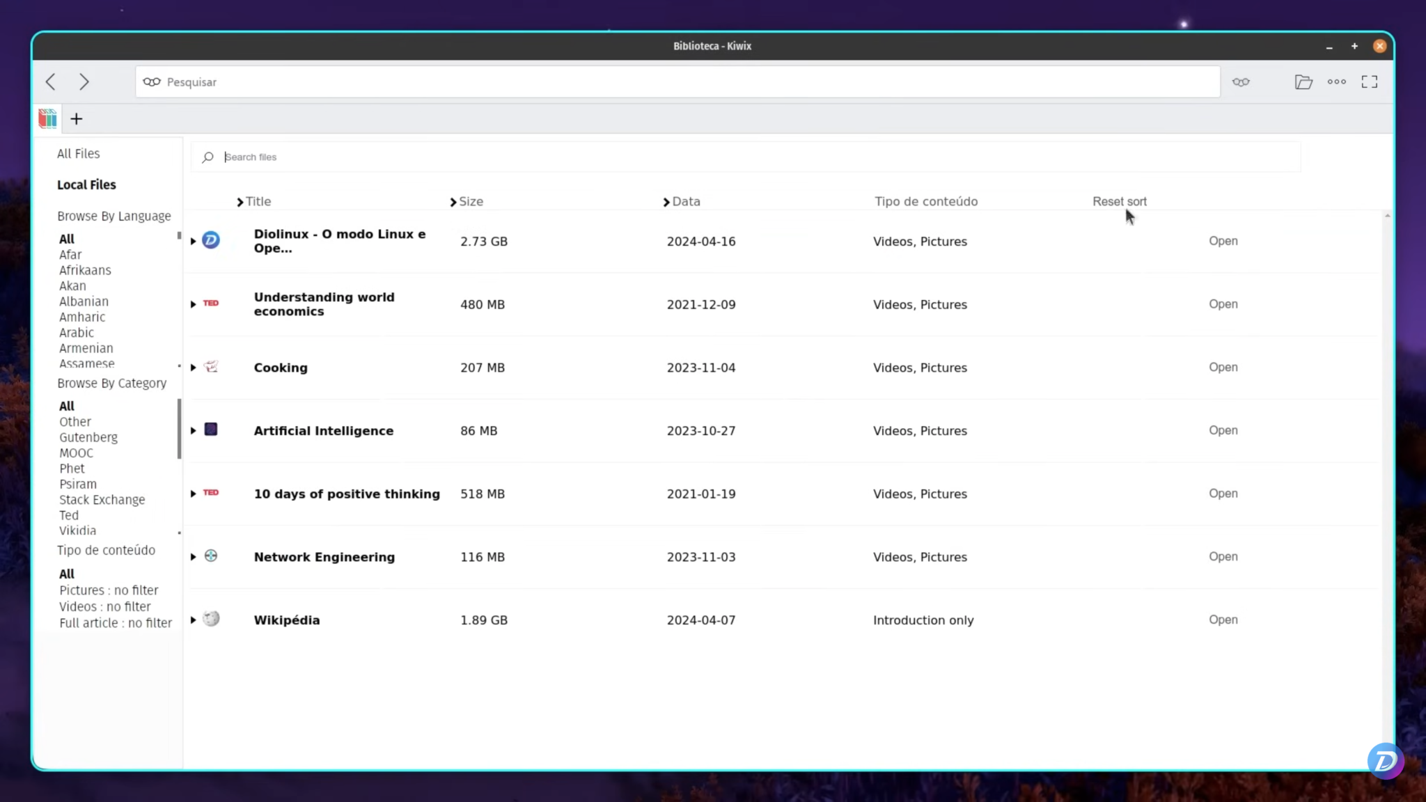Click the TED icon next to Understanding world economics

[x=210, y=303]
